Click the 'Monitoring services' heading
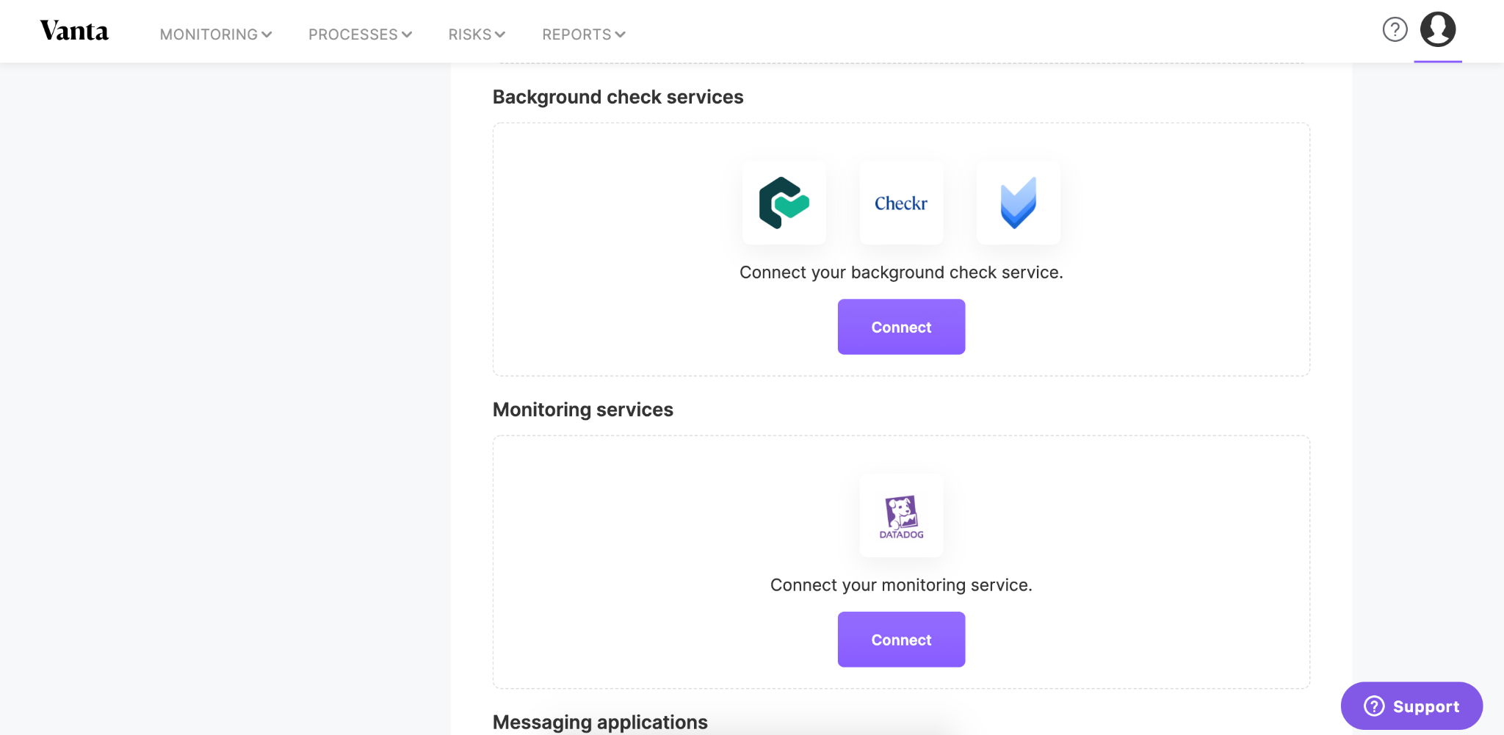 pyautogui.click(x=582, y=410)
